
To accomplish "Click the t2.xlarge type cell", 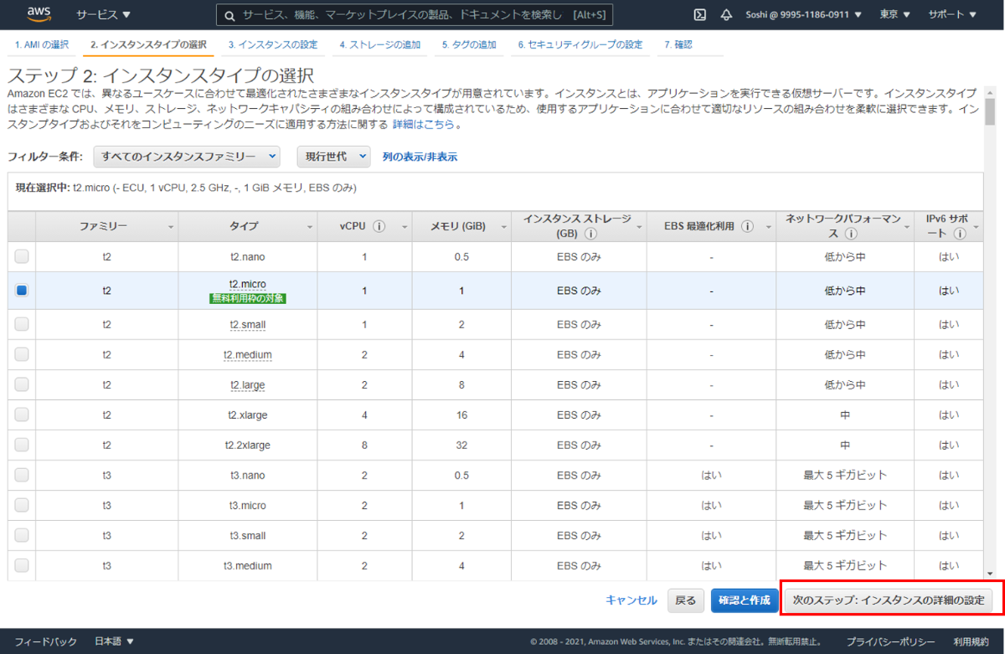I will pos(248,415).
